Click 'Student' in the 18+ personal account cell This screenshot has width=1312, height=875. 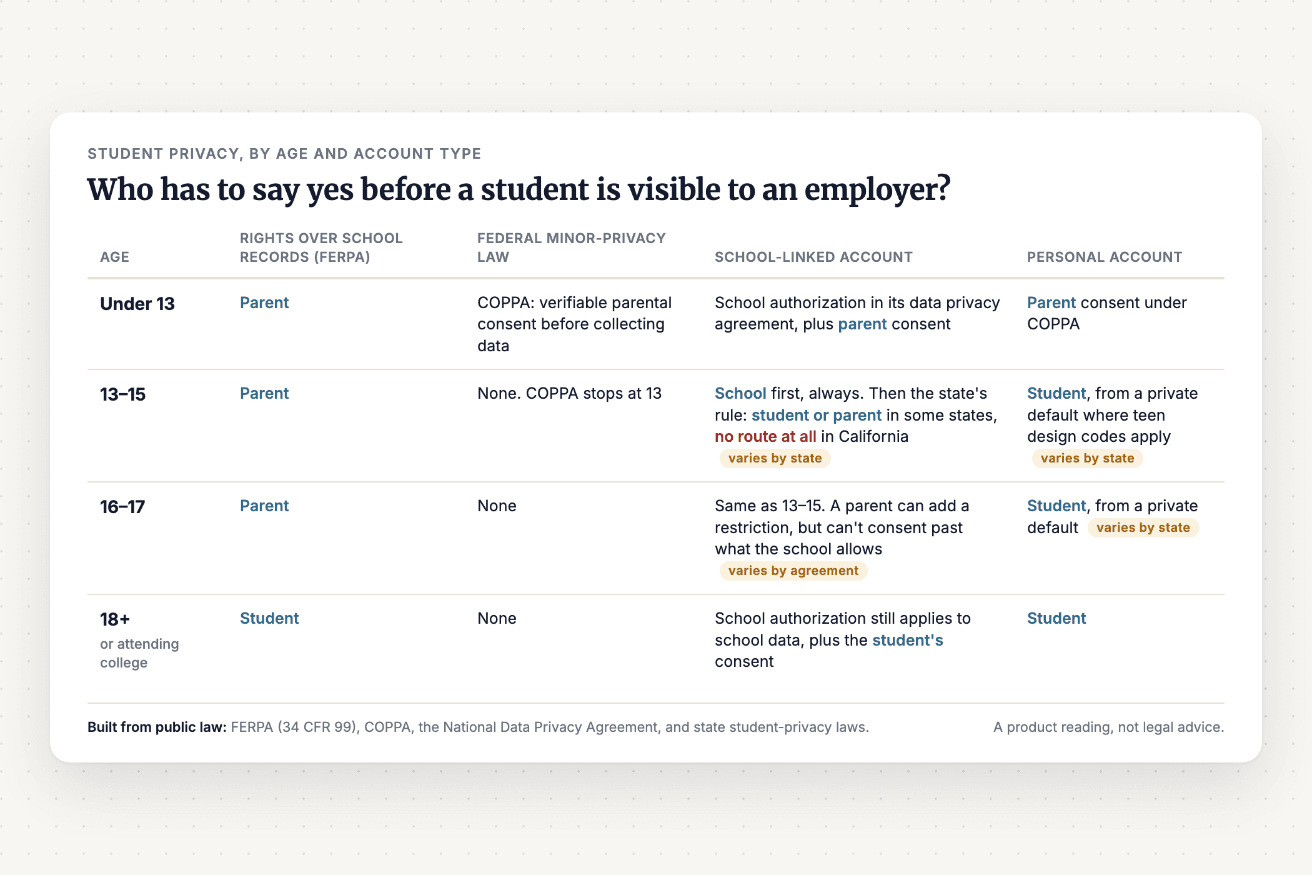tap(1056, 619)
